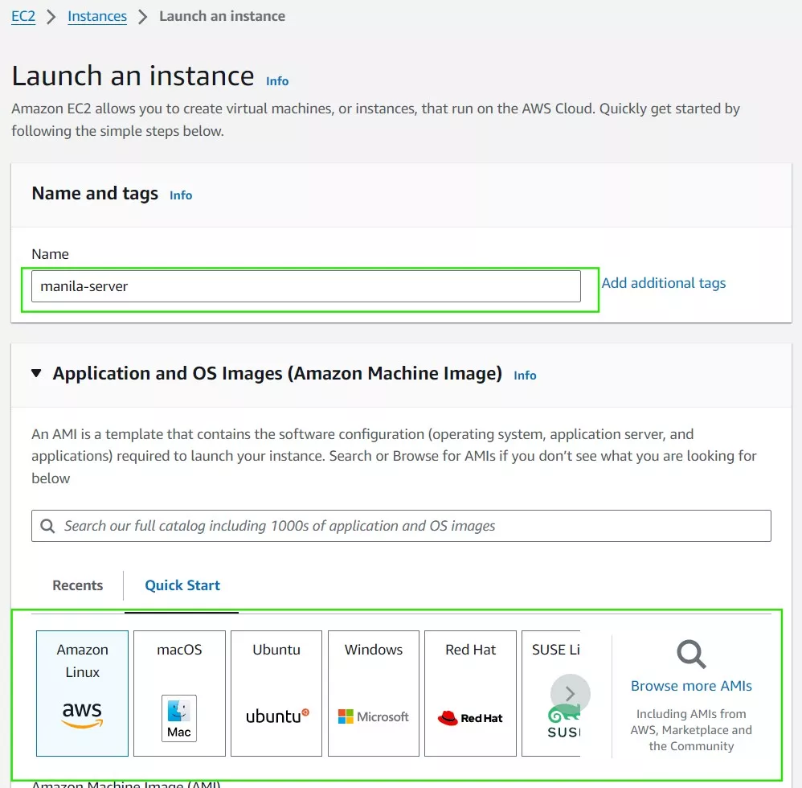Click Launch an instance breadcrumb text
Screen dimensions: 802x788
click(222, 16)
